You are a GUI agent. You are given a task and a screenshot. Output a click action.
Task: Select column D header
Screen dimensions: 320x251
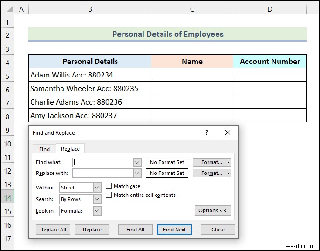click(270, 9)
